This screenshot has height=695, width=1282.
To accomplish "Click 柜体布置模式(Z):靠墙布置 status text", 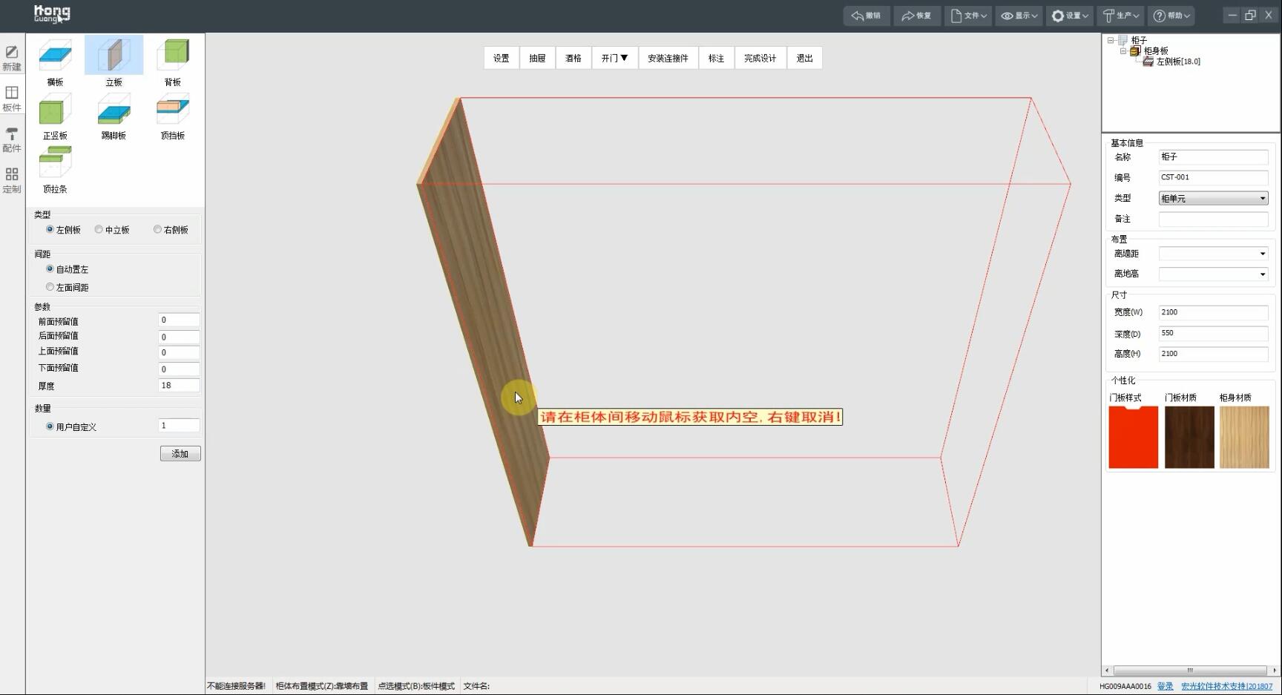I will coord(322,686).
